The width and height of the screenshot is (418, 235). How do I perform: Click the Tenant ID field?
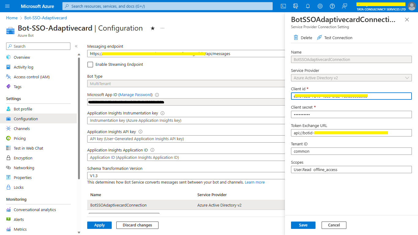pos(351,151)
